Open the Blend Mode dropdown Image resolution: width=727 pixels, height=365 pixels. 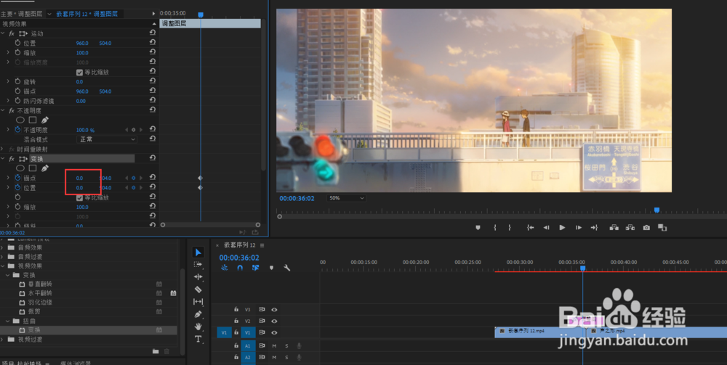[x=107, y=139]
